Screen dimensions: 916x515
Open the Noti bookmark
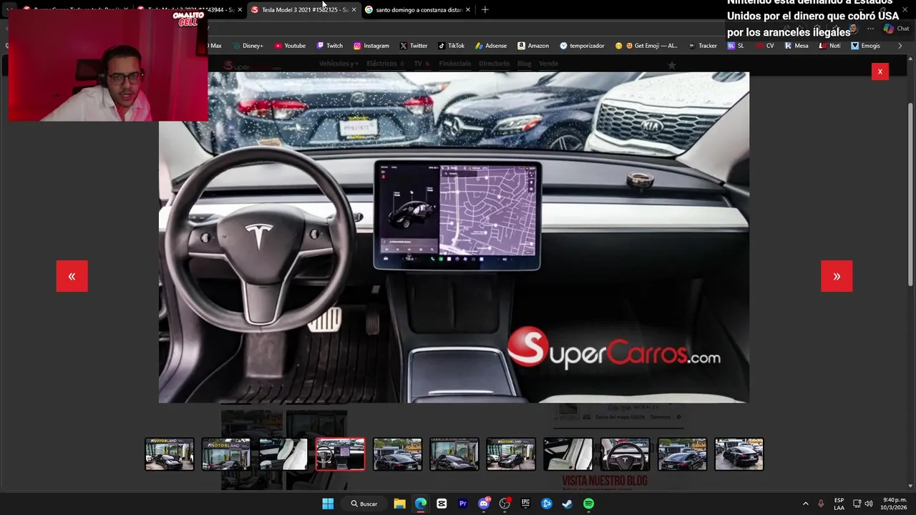click(x=830, y=46)
